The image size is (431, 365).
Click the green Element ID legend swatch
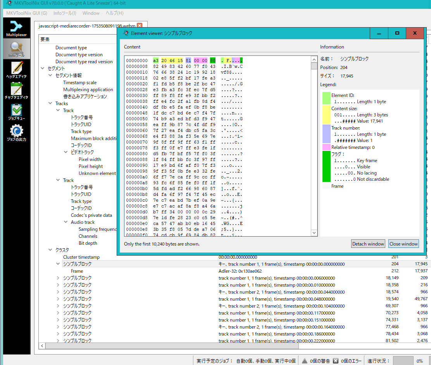point(326,98)
